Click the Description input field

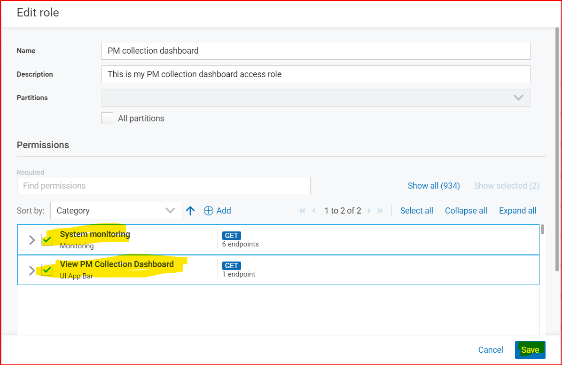point(316,74)
